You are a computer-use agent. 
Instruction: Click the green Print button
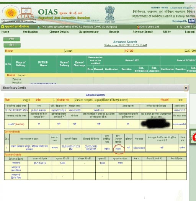tap(11, 39)
